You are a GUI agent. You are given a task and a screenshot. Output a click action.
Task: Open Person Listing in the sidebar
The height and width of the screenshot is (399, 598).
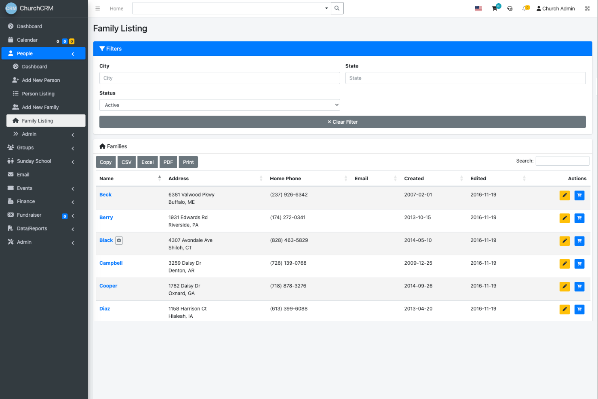(38, 93)
